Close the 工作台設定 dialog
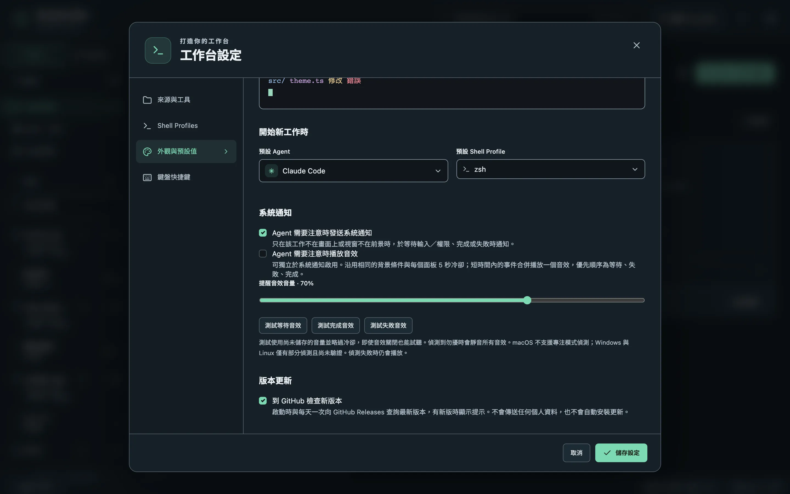Image resolution: width=790 pixels, height=494 pixels. [636, 45]
